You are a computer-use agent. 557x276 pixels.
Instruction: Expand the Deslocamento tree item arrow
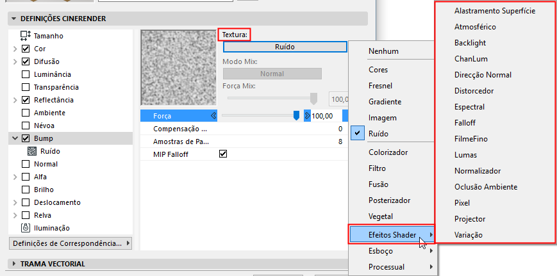15,202
